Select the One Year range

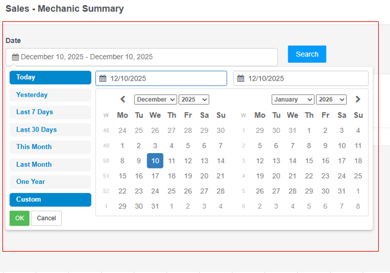51,182
